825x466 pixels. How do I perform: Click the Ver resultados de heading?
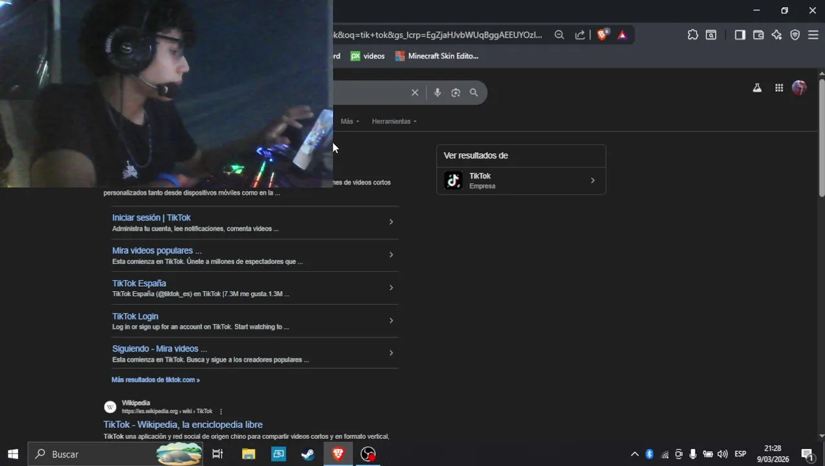coord(476,156)
